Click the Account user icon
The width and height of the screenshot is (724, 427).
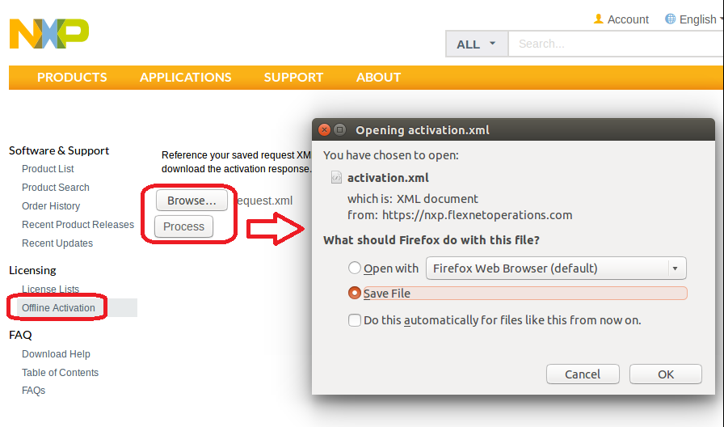[x=599, y=19]
